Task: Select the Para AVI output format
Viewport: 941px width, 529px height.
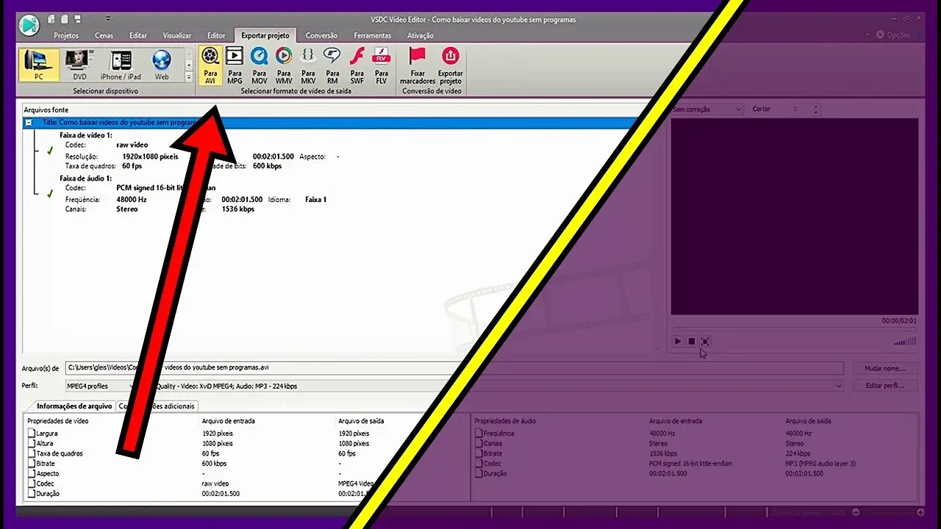Action: pos(210,65)
